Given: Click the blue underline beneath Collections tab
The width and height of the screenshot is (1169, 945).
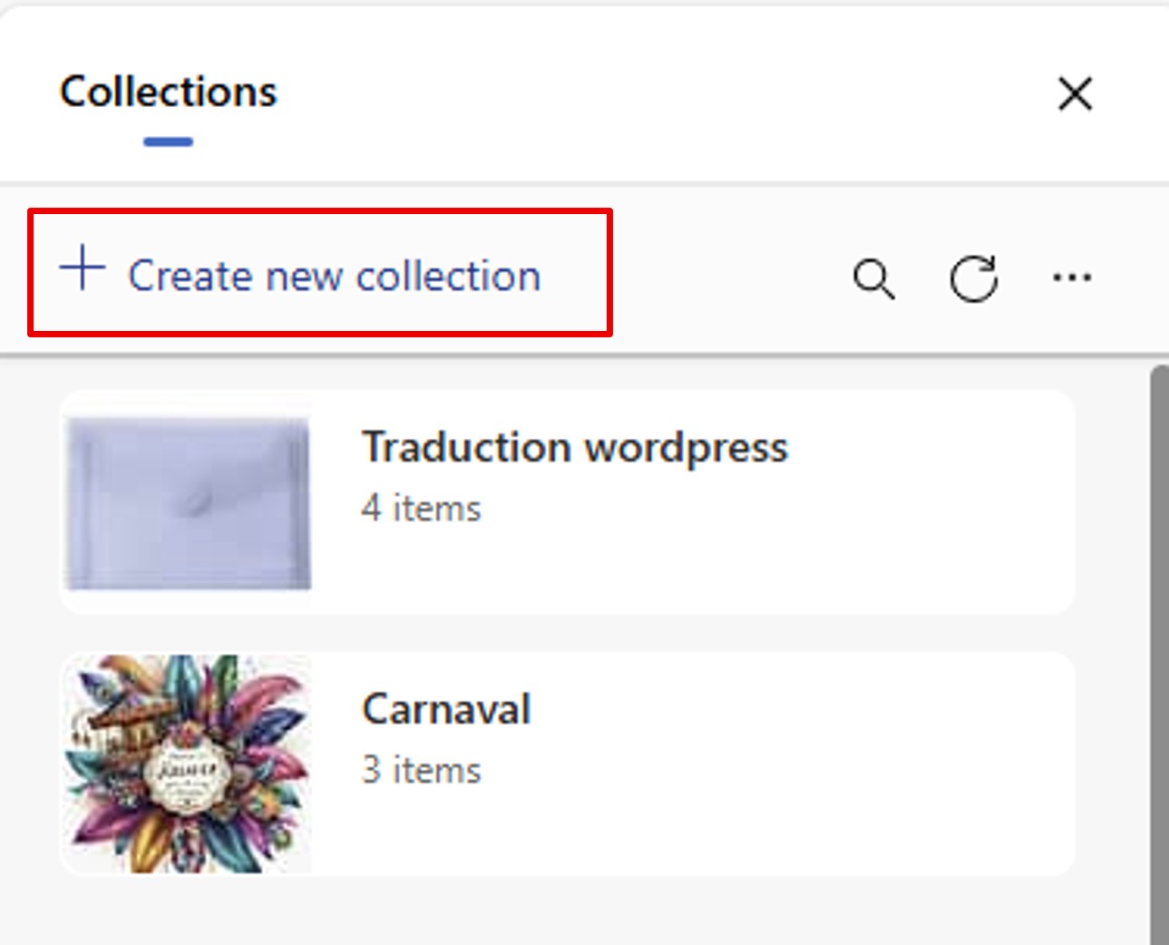Looking at the screenshot, I should 168,141.
